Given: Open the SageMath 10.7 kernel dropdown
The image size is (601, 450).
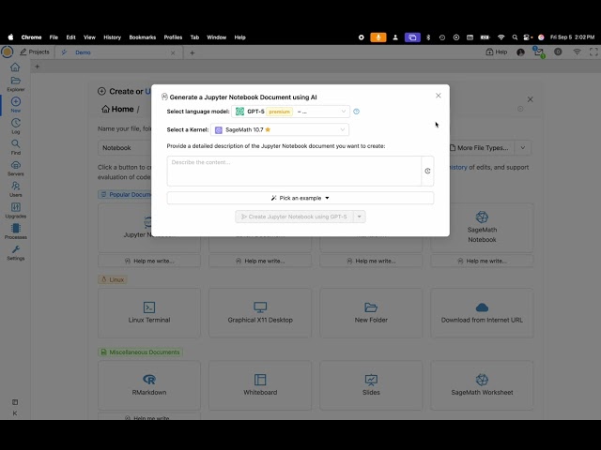Looking at the screenshot, I should point(280,129).
